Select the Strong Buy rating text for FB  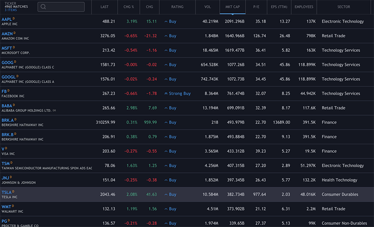coord(180,93)
